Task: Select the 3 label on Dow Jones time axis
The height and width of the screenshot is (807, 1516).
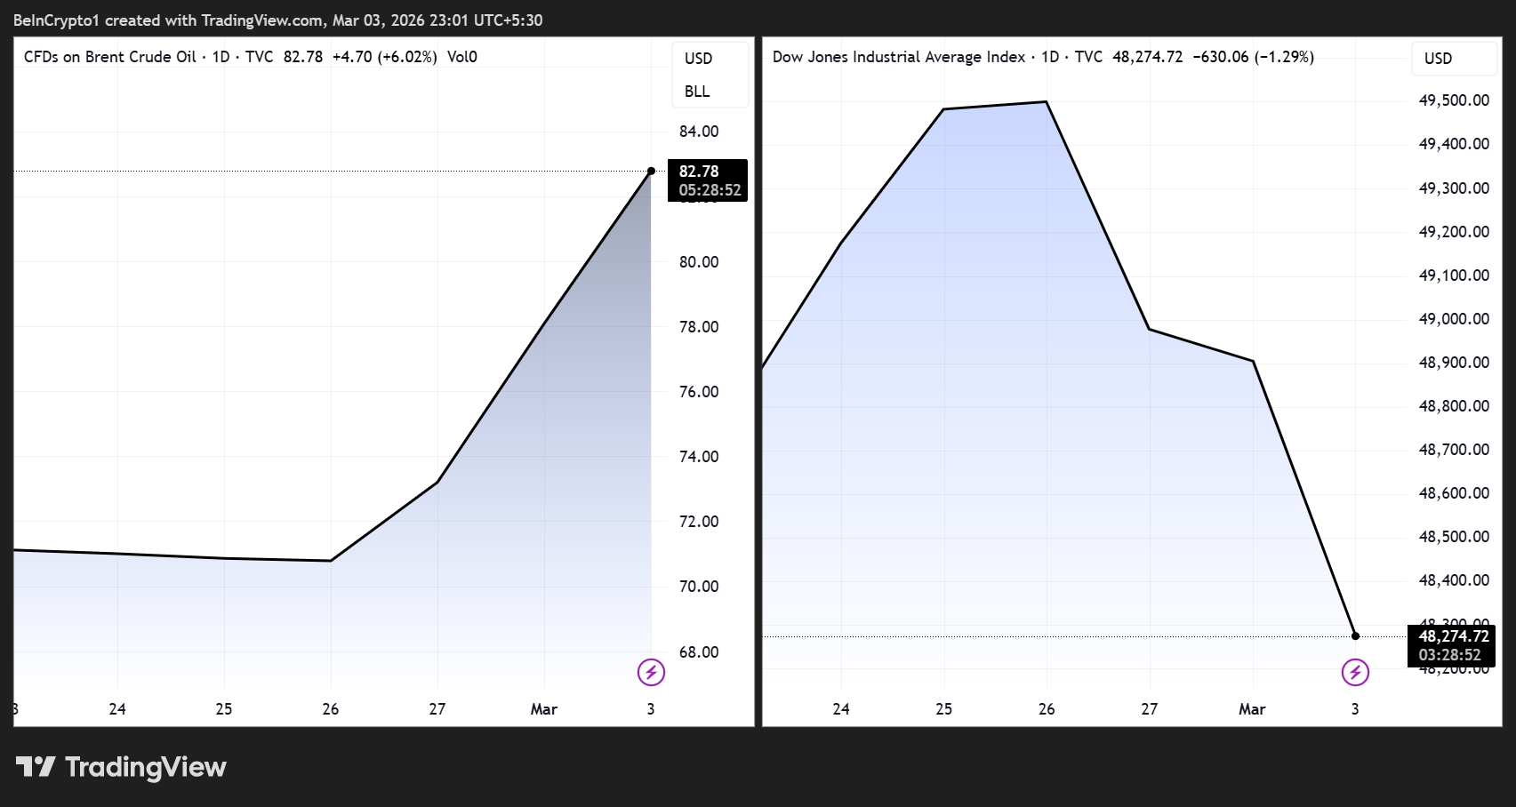Action: tap(1355, 709)
